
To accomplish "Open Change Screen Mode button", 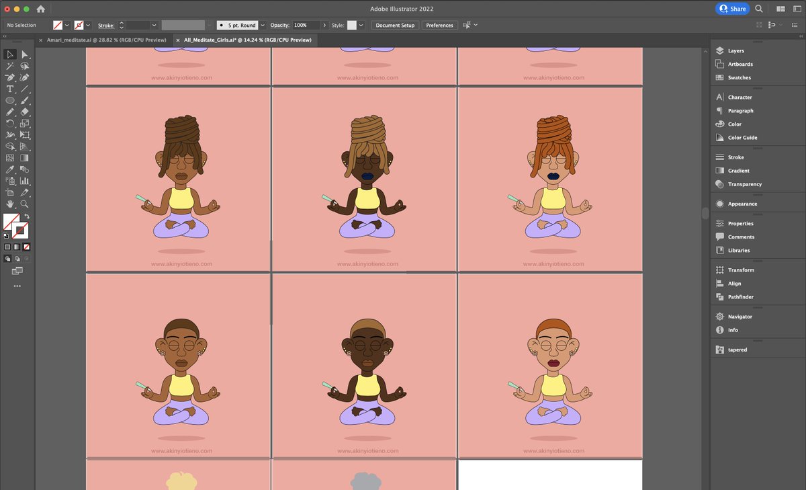I will coord(17,271).
